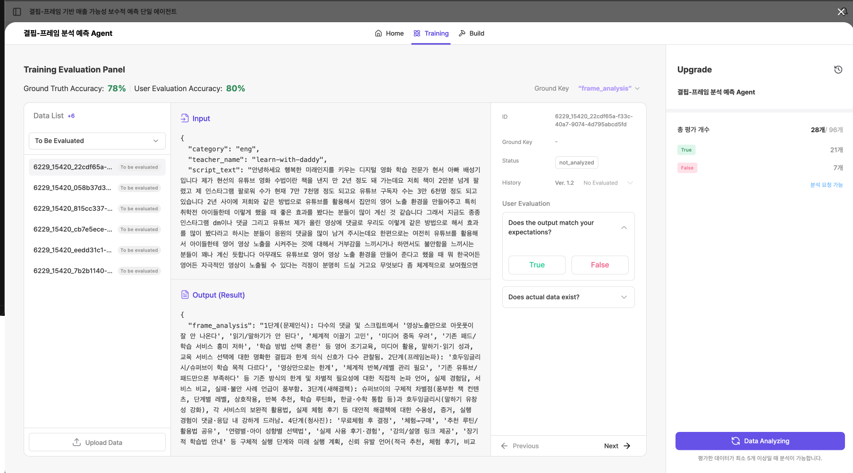Collapse the output match expectations question
The image size is (853, 473).
coord(624,228)
